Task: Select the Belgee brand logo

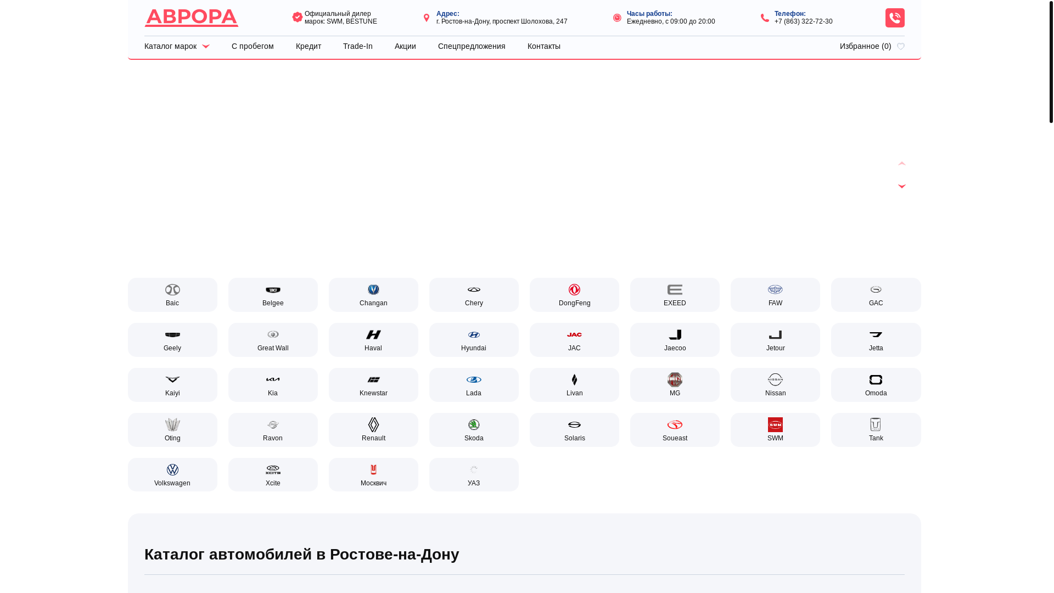Action: tap(273, 289)
